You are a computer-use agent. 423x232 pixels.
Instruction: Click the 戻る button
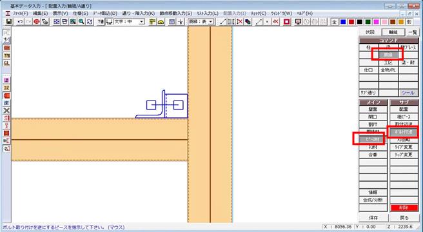click(404, 218)
